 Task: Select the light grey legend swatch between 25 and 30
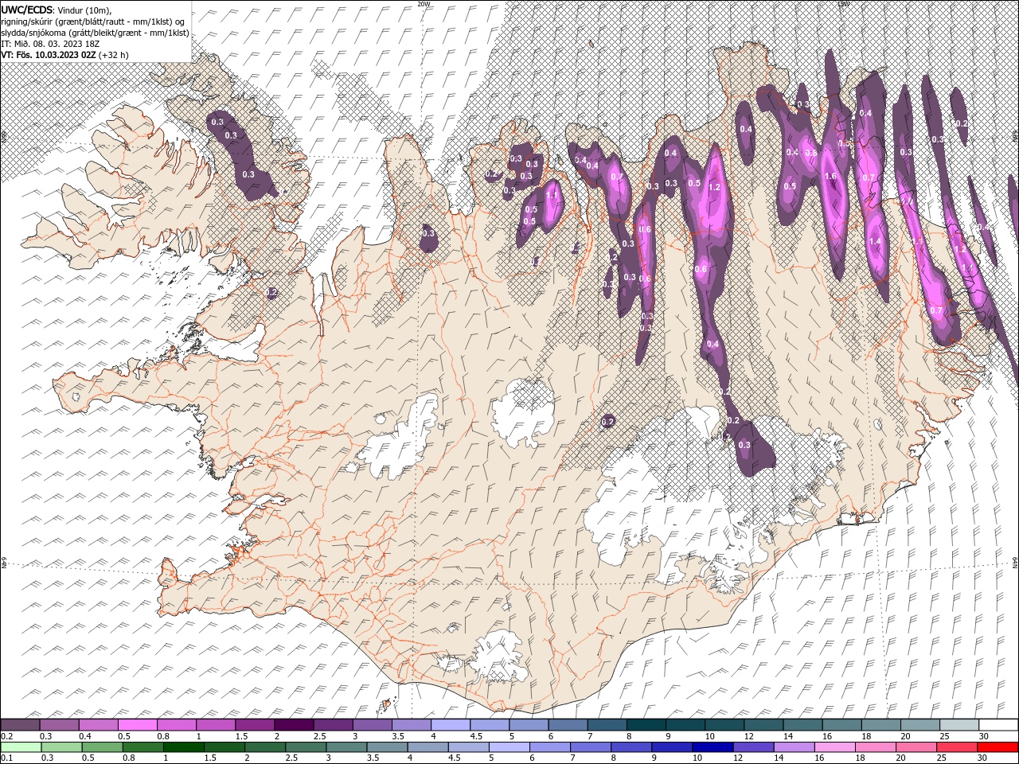coord(958,725)
